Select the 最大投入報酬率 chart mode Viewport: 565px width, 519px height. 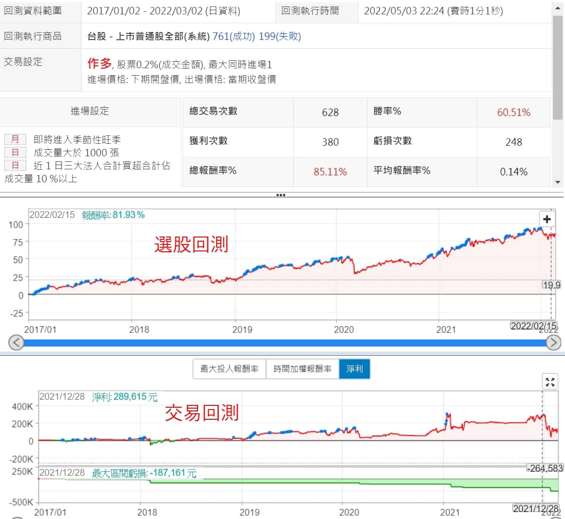click(229, 369)
